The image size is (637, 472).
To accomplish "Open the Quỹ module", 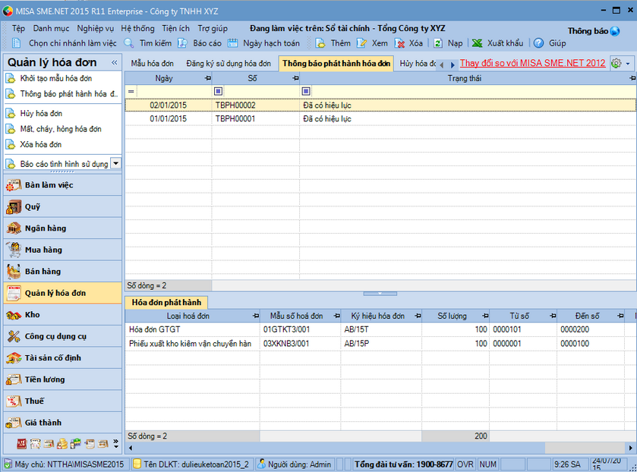I will [62, 206].
